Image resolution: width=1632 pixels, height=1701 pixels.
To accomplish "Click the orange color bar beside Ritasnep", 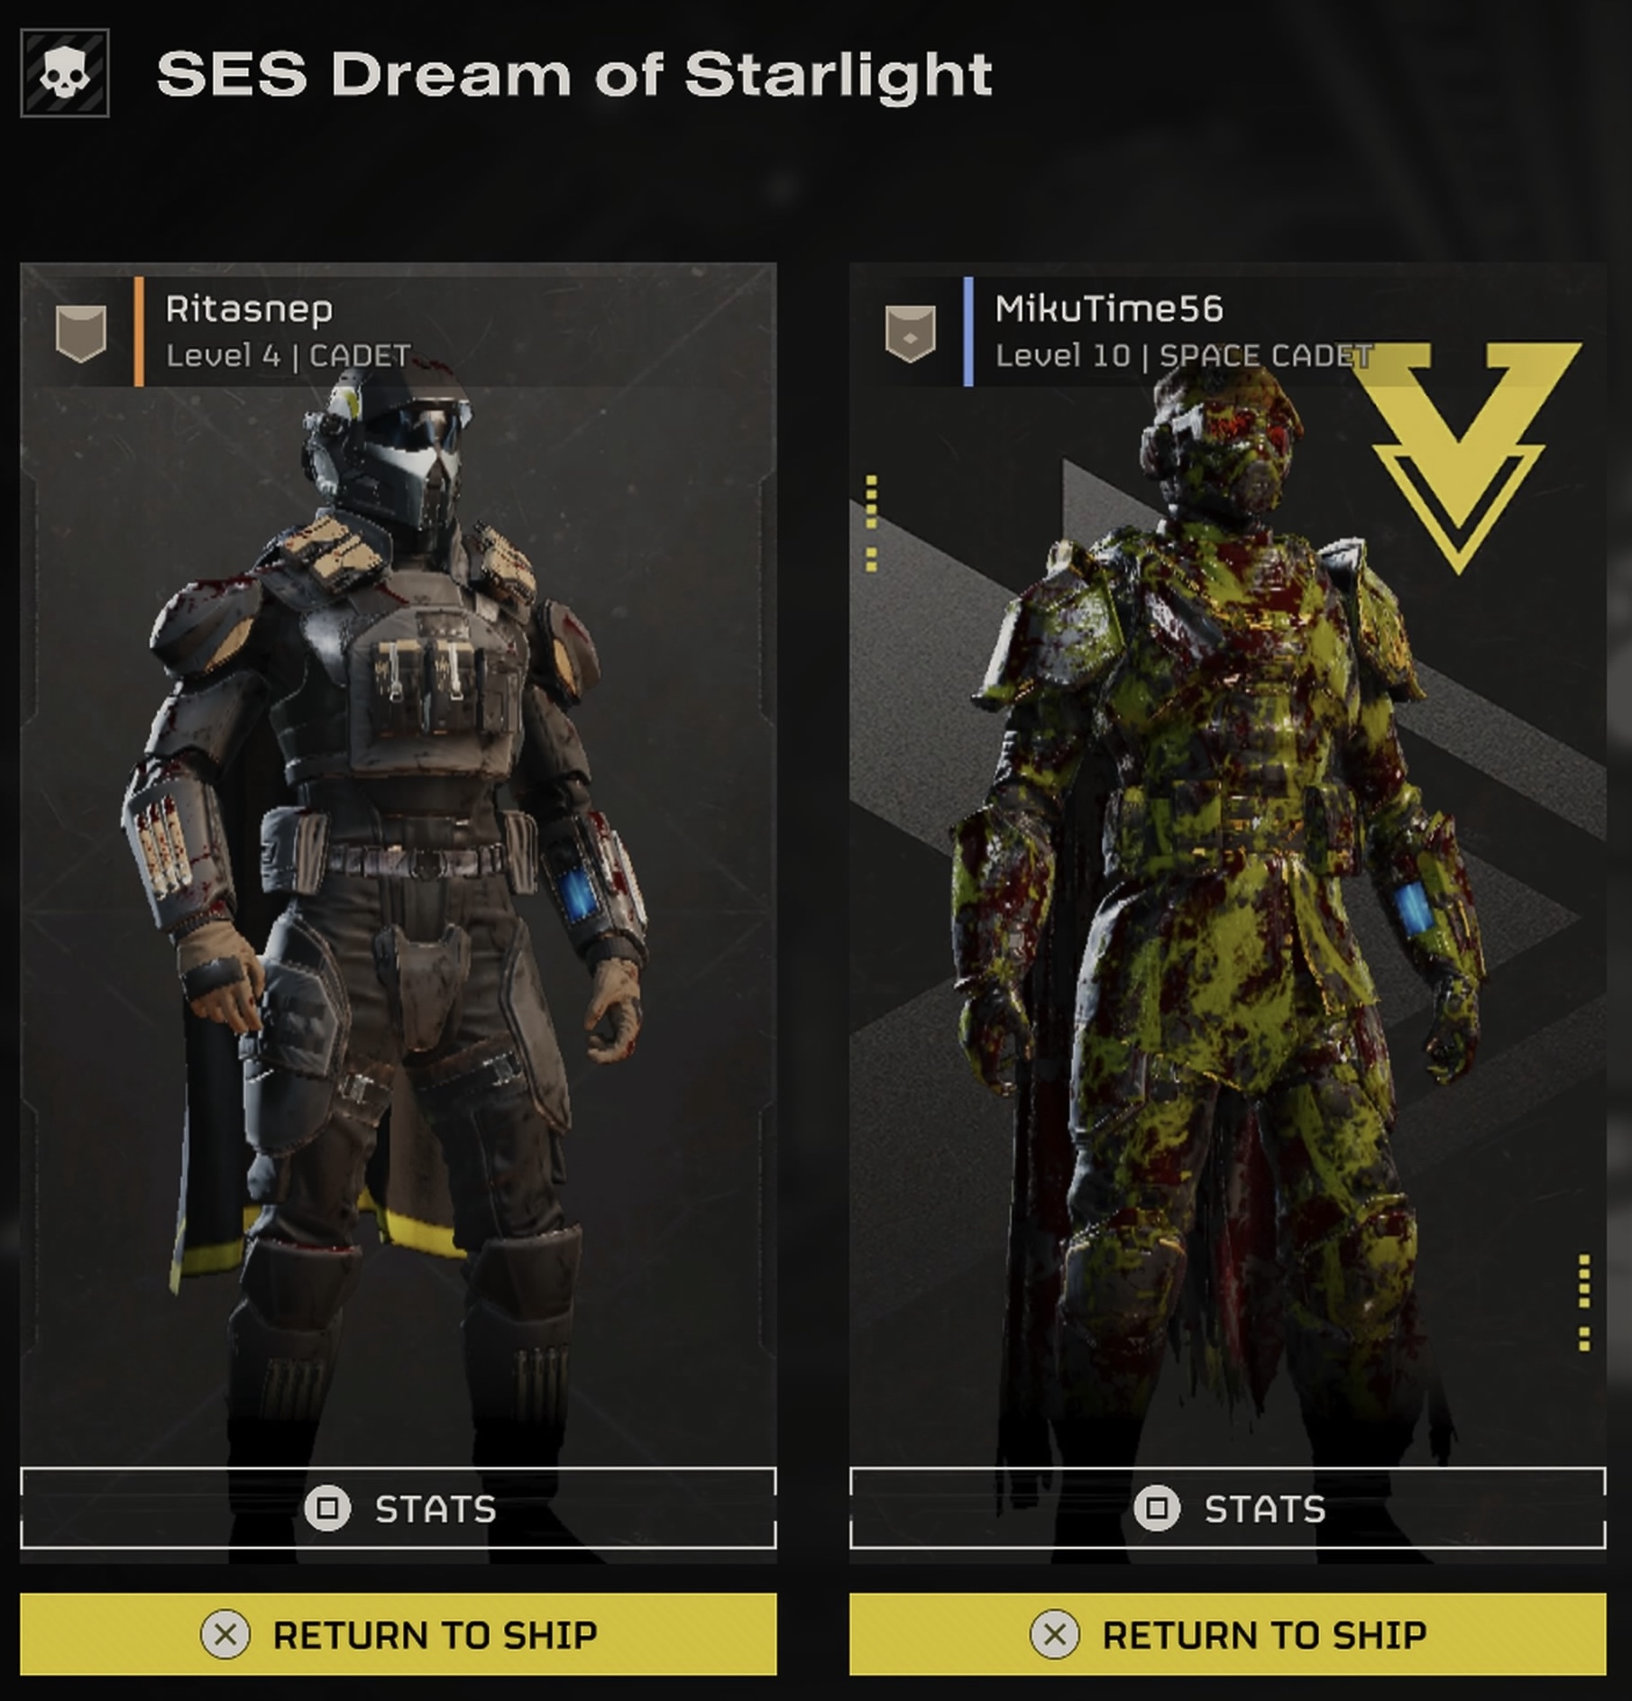I will click(x=139, y=332).
